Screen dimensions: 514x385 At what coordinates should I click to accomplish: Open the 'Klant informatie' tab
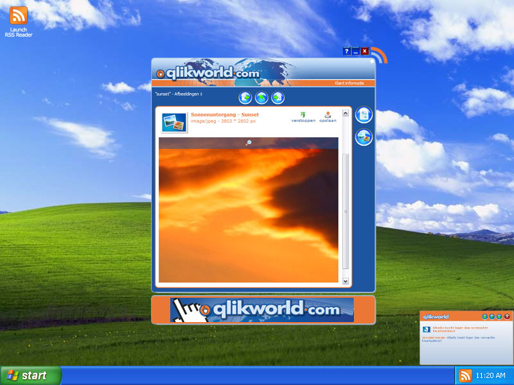point(349,83)
